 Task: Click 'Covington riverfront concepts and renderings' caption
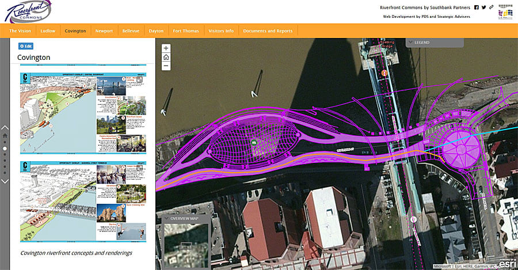(77, 253)
